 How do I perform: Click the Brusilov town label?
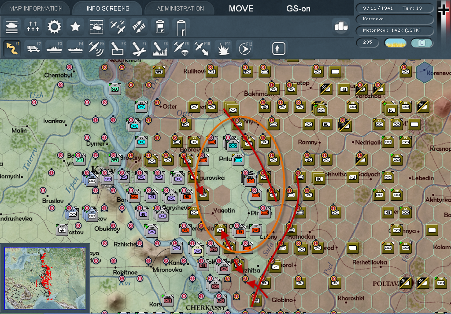click(x=53, y=201)
